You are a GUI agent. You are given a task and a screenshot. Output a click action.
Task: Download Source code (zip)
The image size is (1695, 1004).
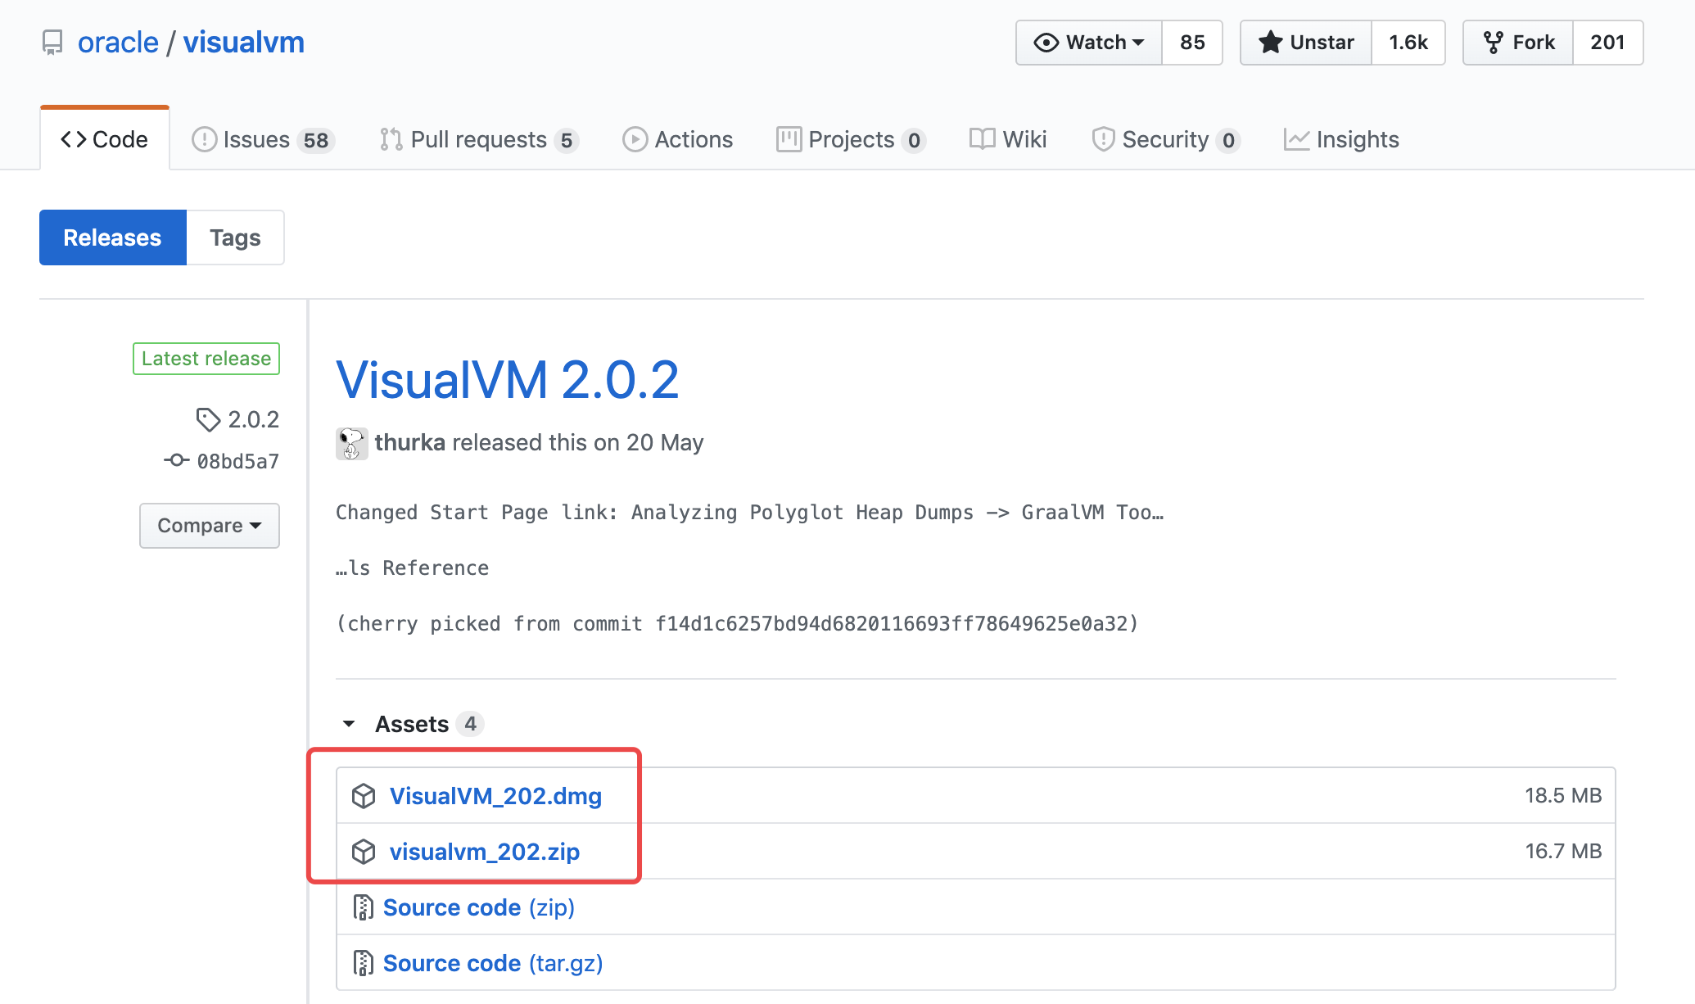[479, 907]
